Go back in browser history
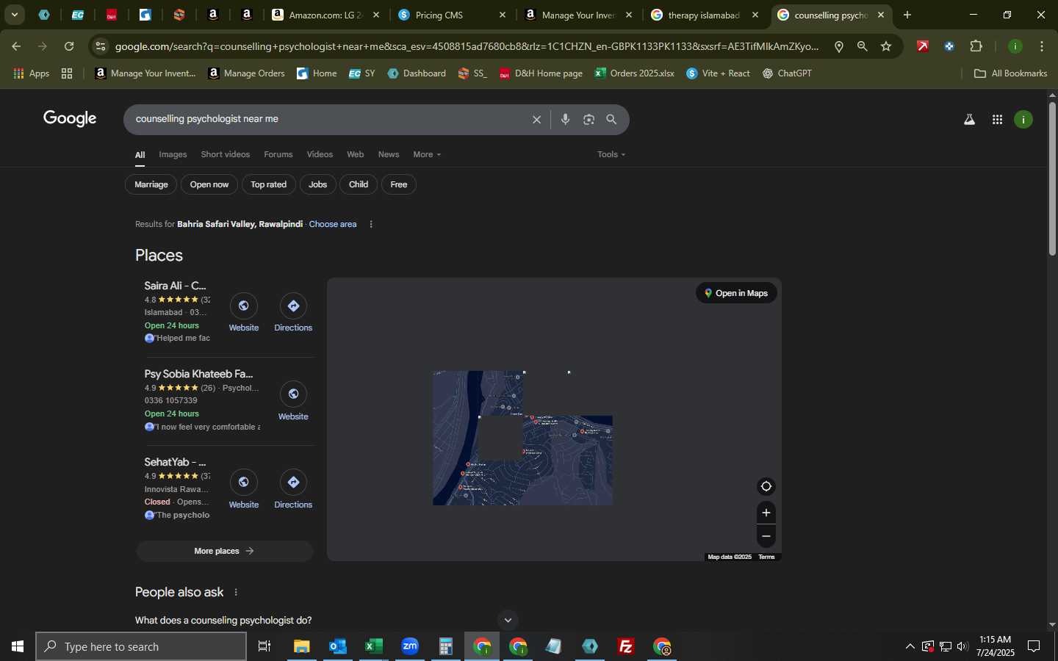Screen dimensions: 1058x661 [16, 46]
